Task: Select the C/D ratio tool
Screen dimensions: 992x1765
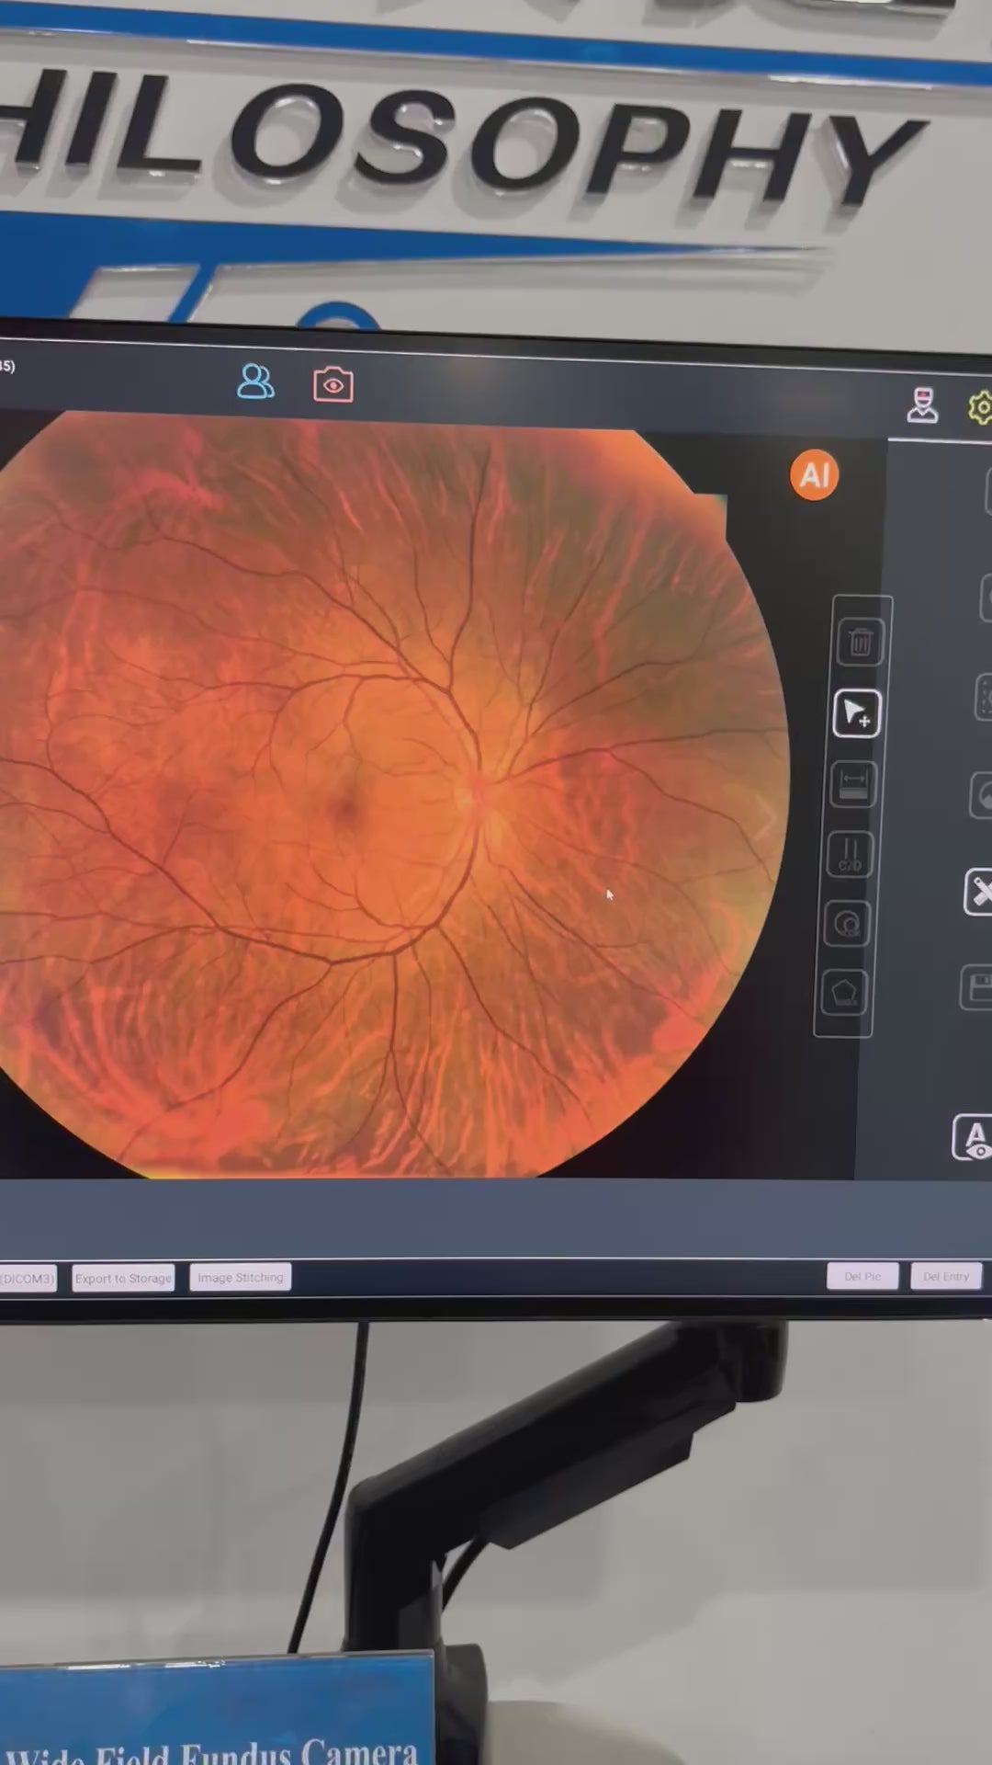Action: click(850, 855)
